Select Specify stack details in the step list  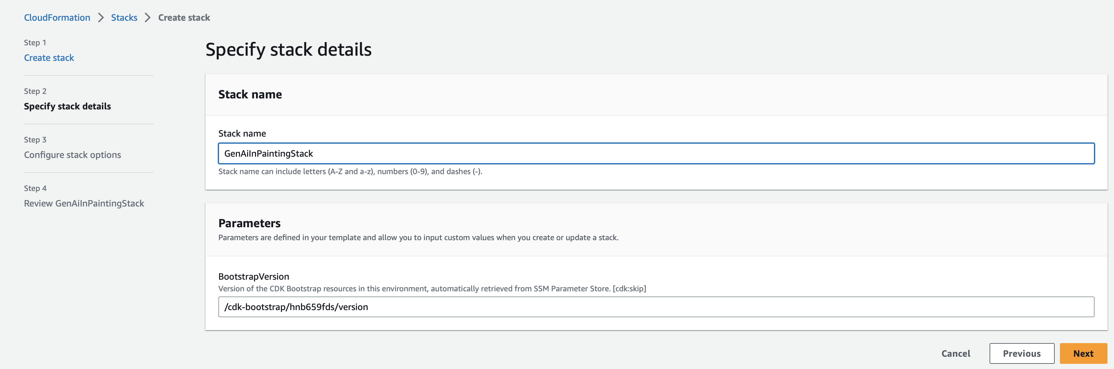coord(67,106)
